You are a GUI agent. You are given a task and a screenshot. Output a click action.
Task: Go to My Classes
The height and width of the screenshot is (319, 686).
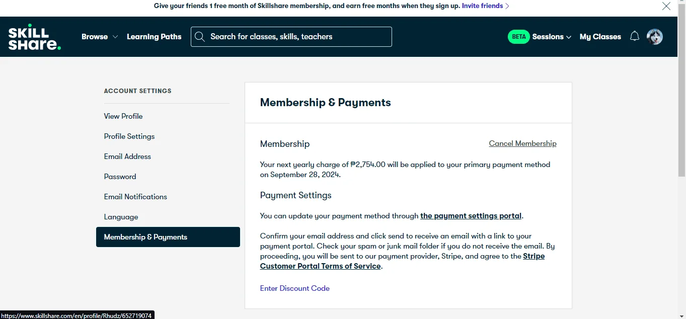coord(600,37)
